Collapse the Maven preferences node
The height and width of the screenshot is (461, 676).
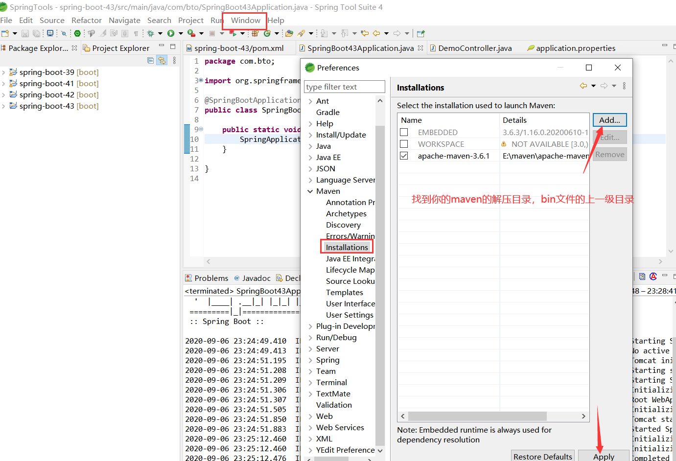310,191
